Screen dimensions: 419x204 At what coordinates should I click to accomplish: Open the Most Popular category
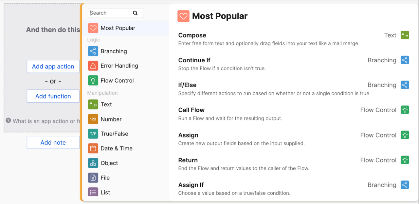118,28
